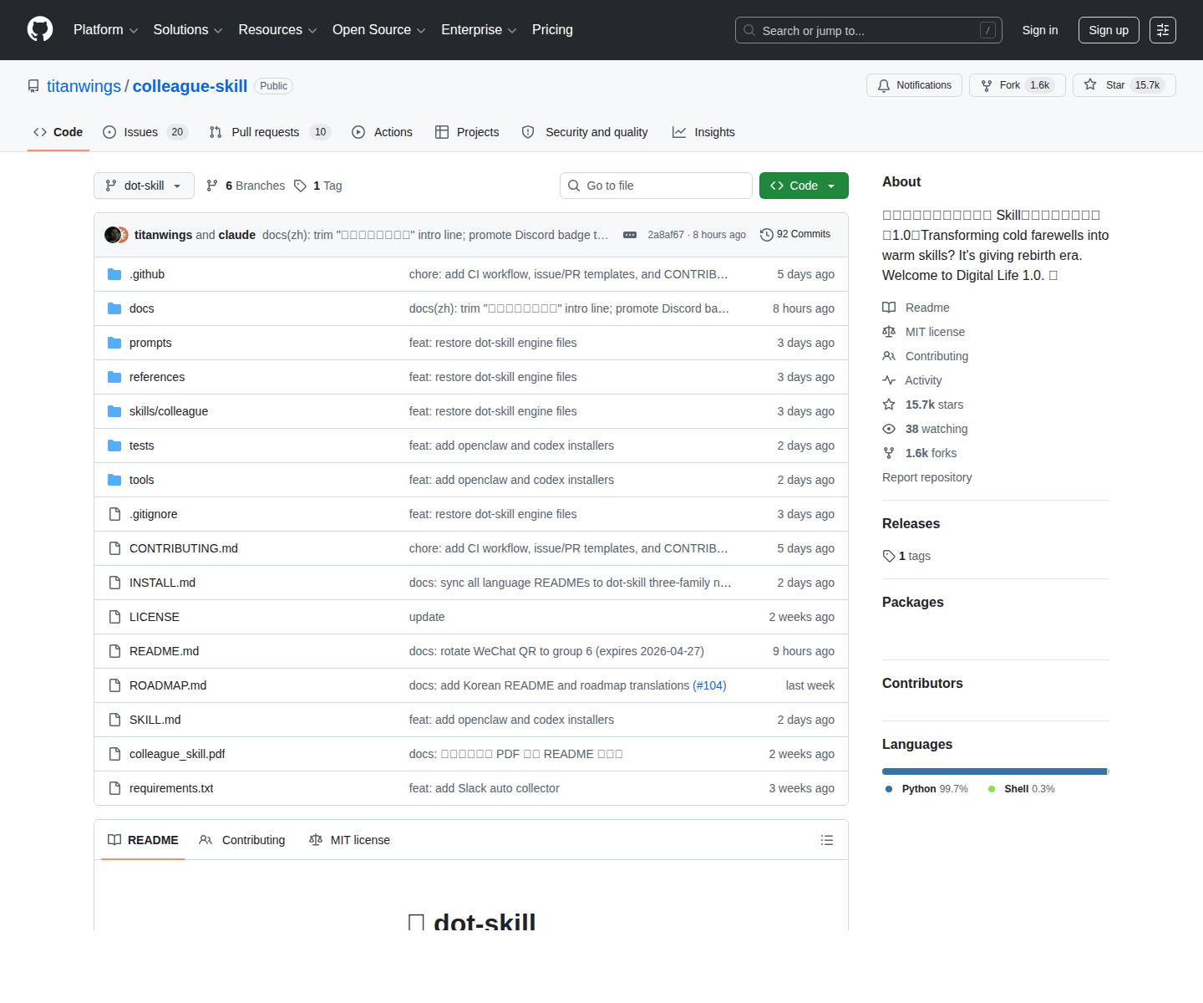Click the Shell 0.3% language link
This screenshot has width=1203, height=1003.
[1021, 789]
